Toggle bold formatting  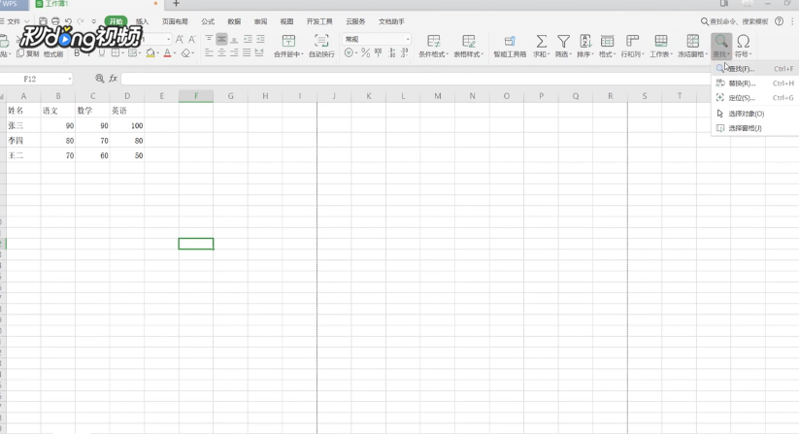pos(77,53)
